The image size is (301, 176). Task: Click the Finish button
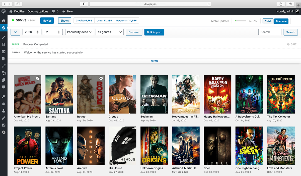[268, 21]
